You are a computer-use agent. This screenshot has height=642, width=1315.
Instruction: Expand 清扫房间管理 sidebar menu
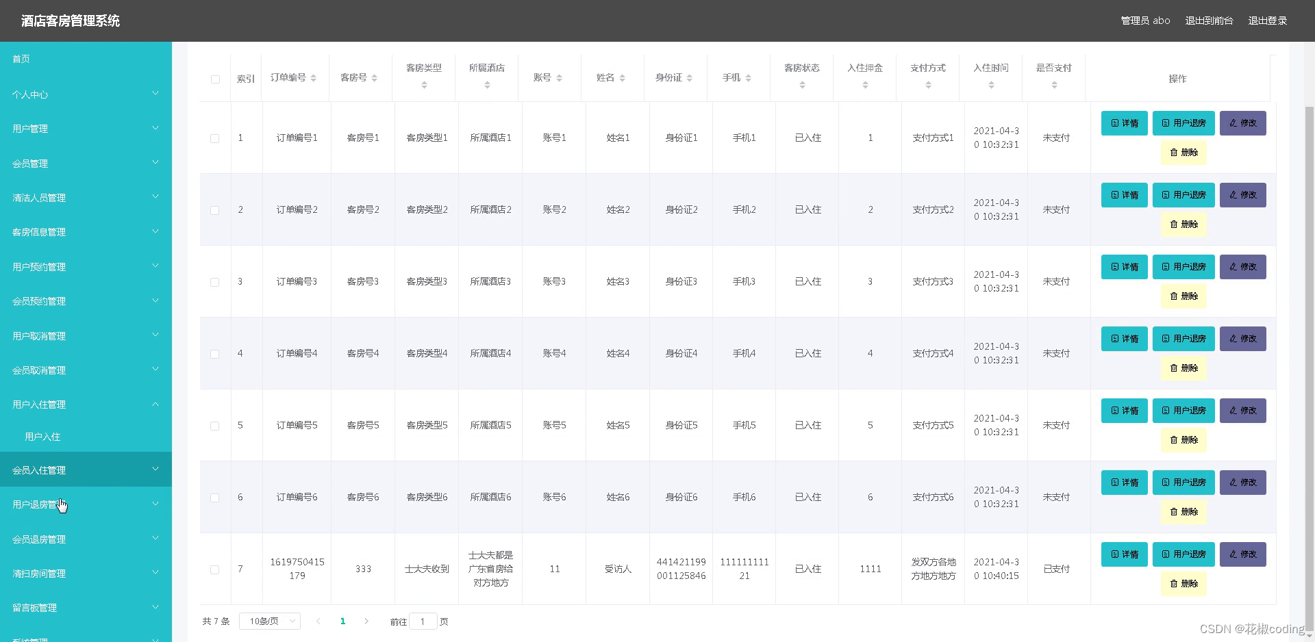click(x=86, y=574)
